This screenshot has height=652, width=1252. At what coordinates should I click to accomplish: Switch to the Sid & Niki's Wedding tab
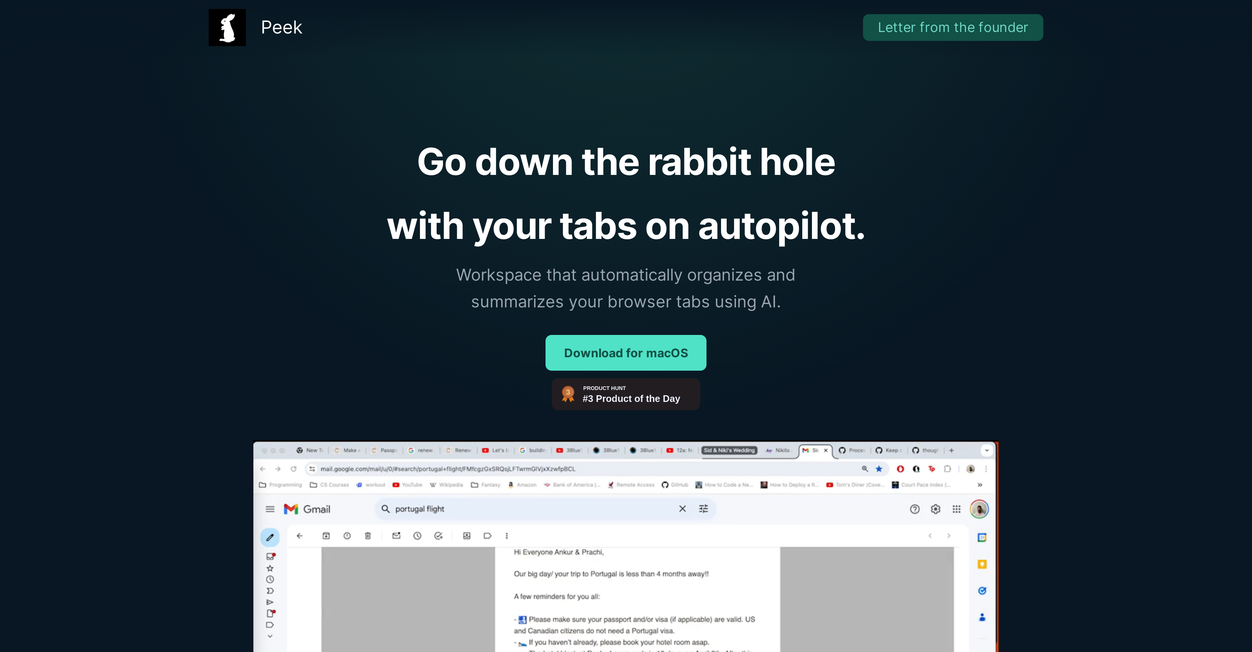click(x=729, y=450)
